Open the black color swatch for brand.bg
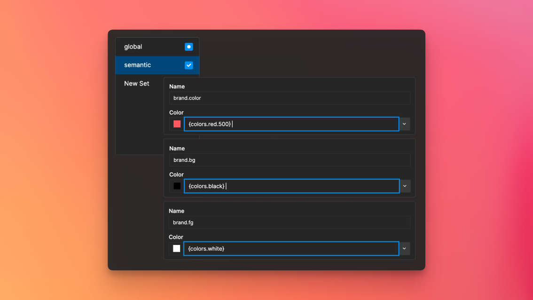This screenshot has height=300, width=533. click(177, 186)
